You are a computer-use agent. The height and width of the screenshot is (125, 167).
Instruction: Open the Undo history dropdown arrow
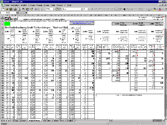pyautogui.click(x=39, y=9)
